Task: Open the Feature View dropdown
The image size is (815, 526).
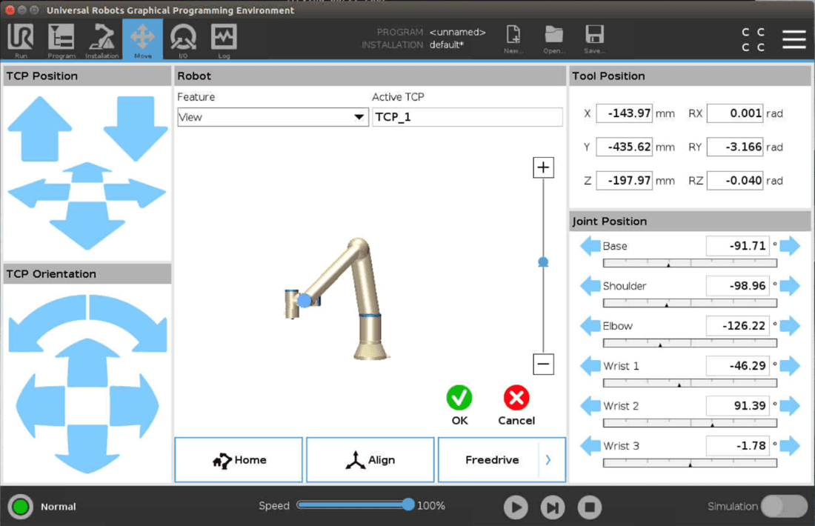Action: tap(272, 117)
